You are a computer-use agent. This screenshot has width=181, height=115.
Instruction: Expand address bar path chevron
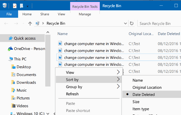pyautogui.click(x=43, y=23)
